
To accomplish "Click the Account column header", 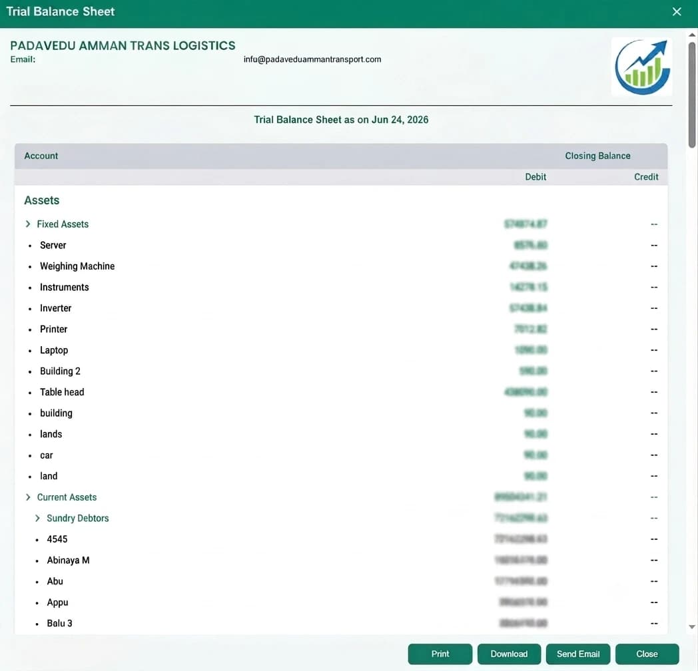I will pos(41,156).
